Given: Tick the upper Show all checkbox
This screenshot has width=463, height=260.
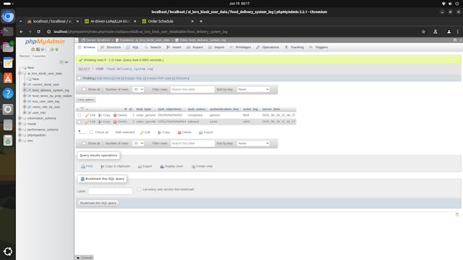Looking at the screenshot, I should (x=84, y=89).
